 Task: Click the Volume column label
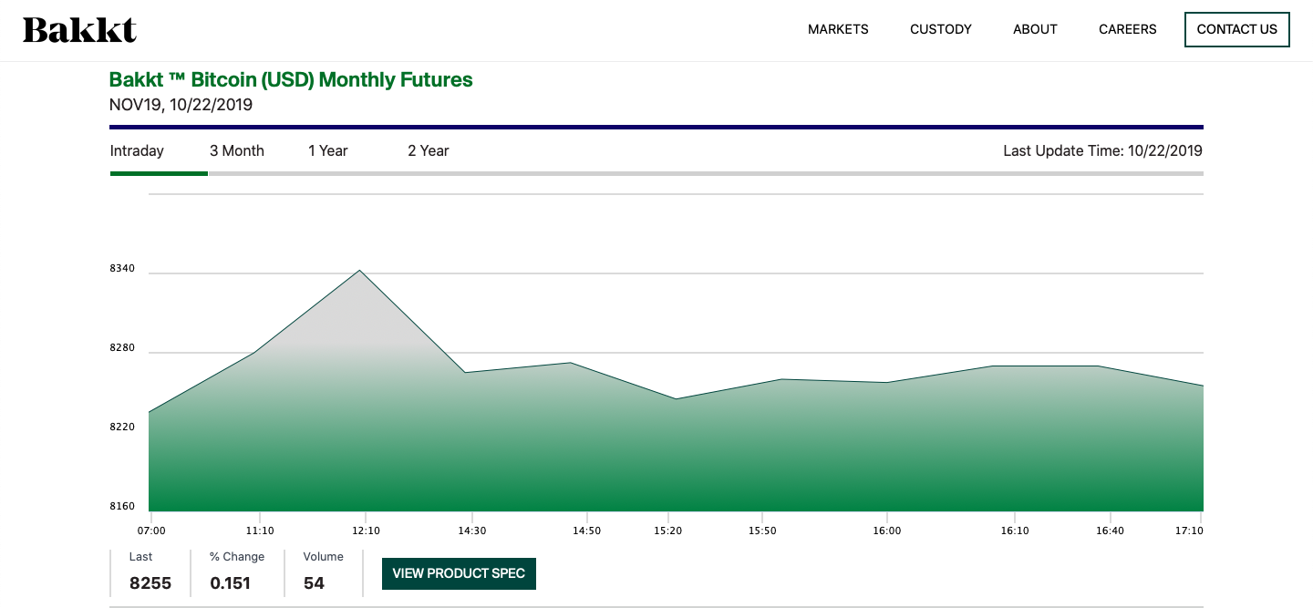324,556
